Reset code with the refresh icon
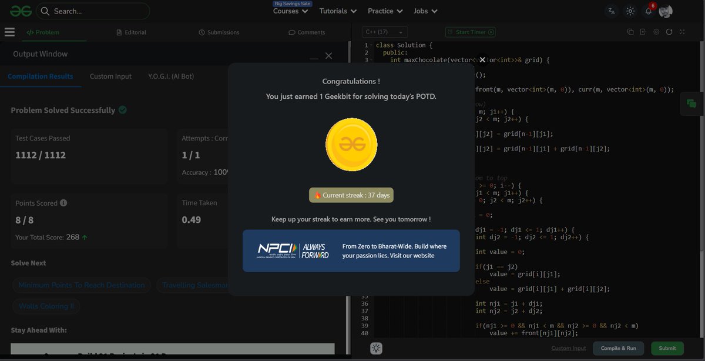This screenshot has height=361, width=705. 669,32
